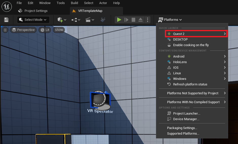This screenshot has width=238, height=144.
Task: Open the viewport Show flags button
Action: (x=59, y=30)
